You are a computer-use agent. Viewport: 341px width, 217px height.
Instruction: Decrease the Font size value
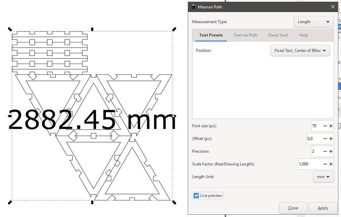(325, 126)
